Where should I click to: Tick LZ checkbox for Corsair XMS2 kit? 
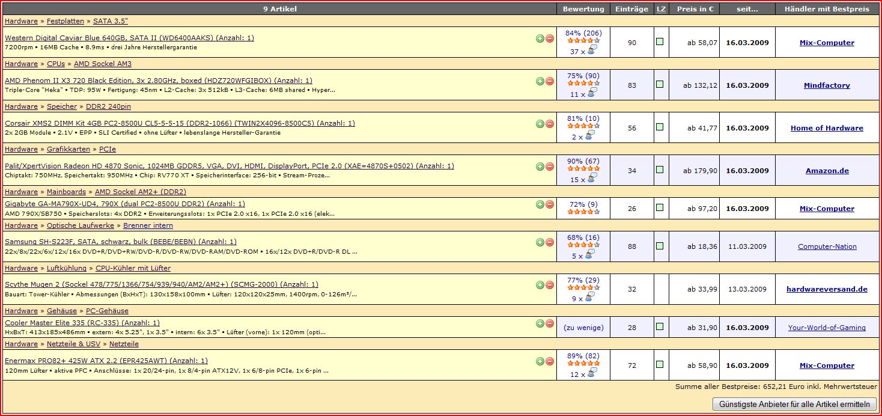click(660, 127)
